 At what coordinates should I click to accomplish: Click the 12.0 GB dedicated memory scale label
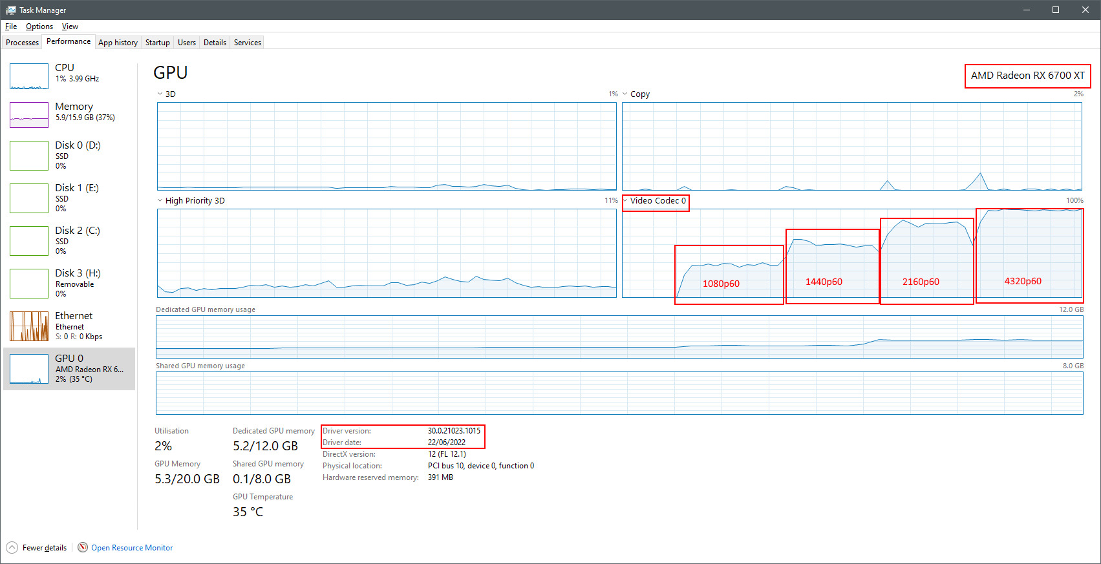1071,309
